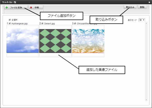152x108 pixels.
Task: Click the red X icon on the 中断 button
Action: pyautogui.click(x=31, y=7)
